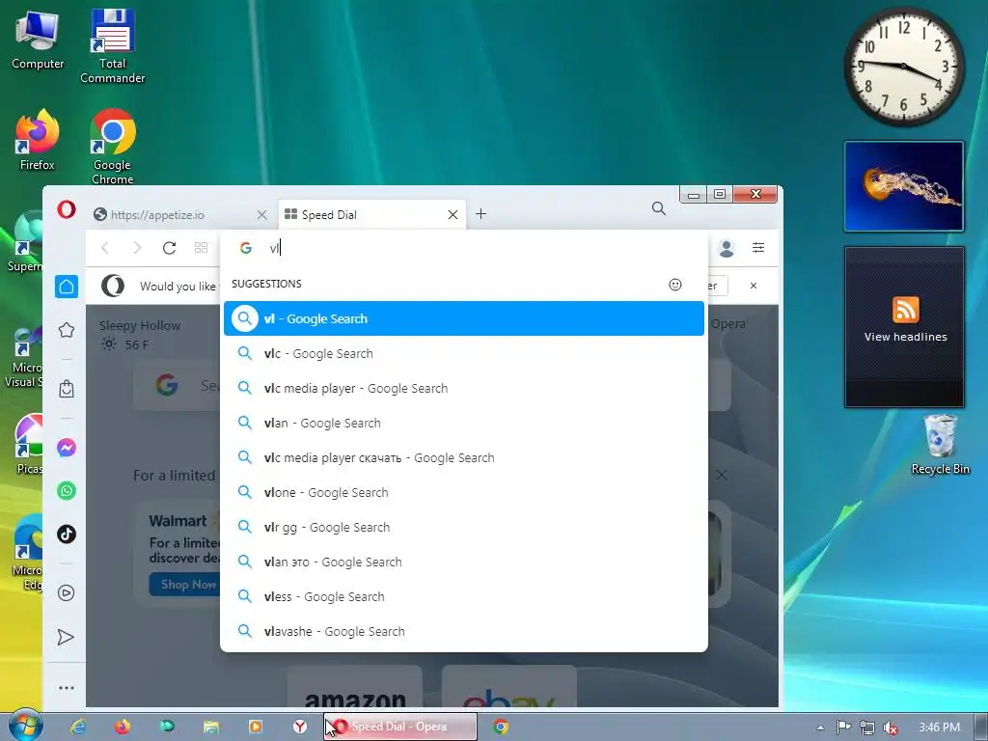Click the smiley feedback icon in suggestions
This screenshot has width=988, height=741.
(x=674, y=285)
